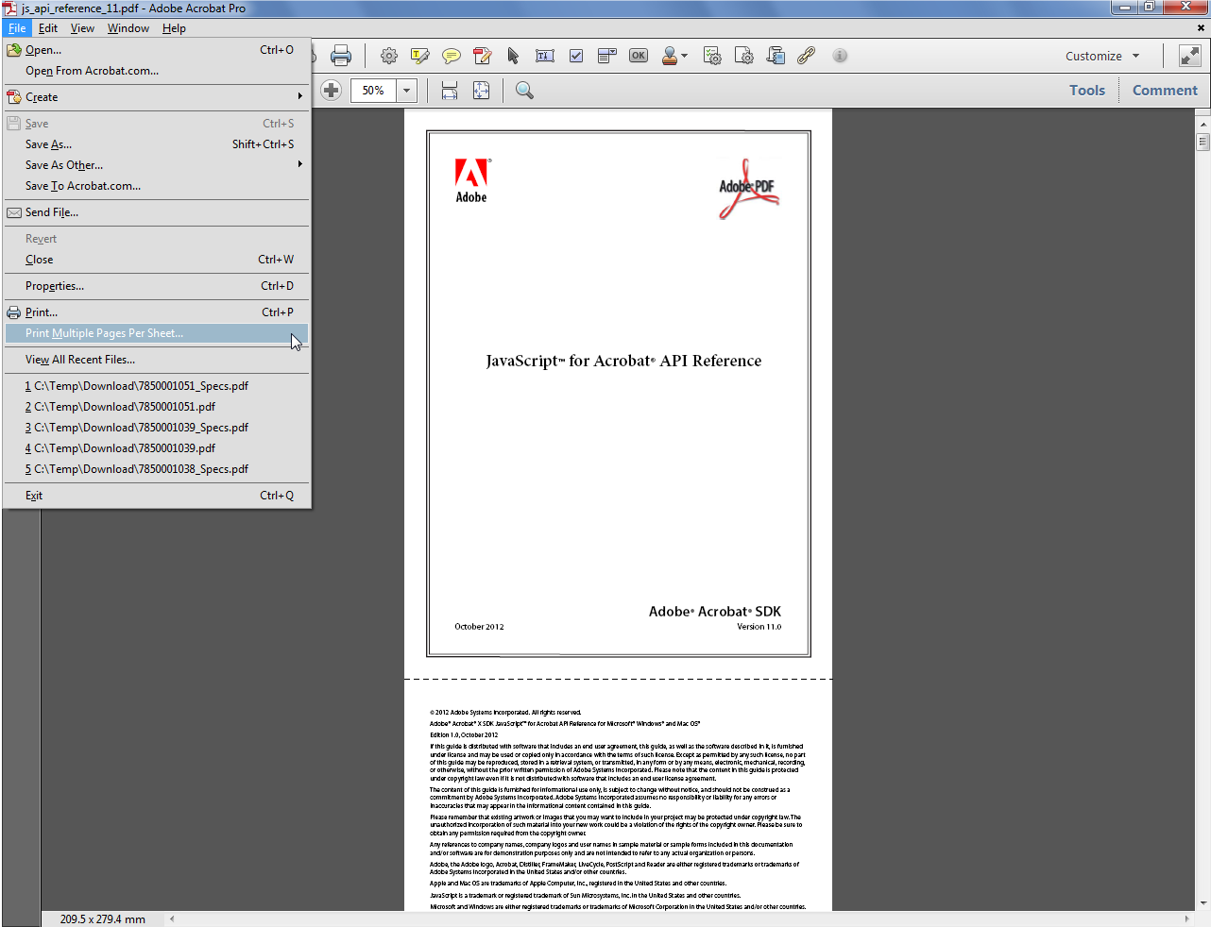The height and width of the screenshot is (927, 1211).
Task: Select the arrow selection tool
Action: click(513, 56)
